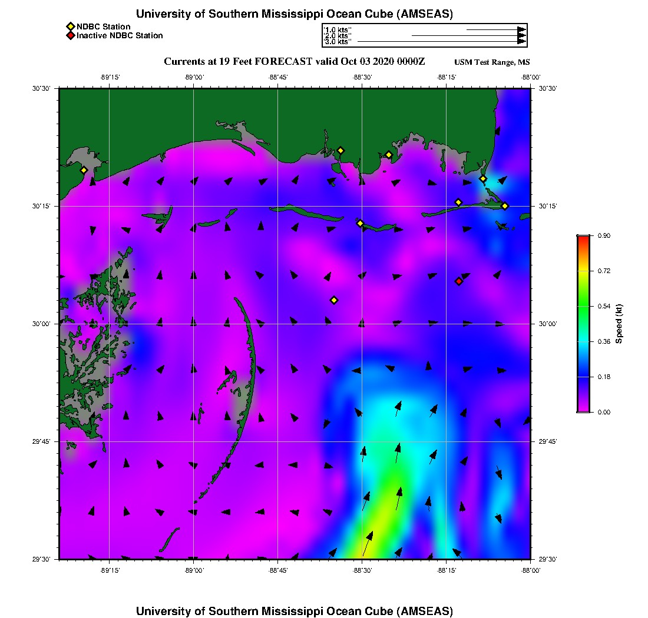Screen dimensions: 648x618
Task: Click the 0.18 value on the color bar
Action: 604,377
